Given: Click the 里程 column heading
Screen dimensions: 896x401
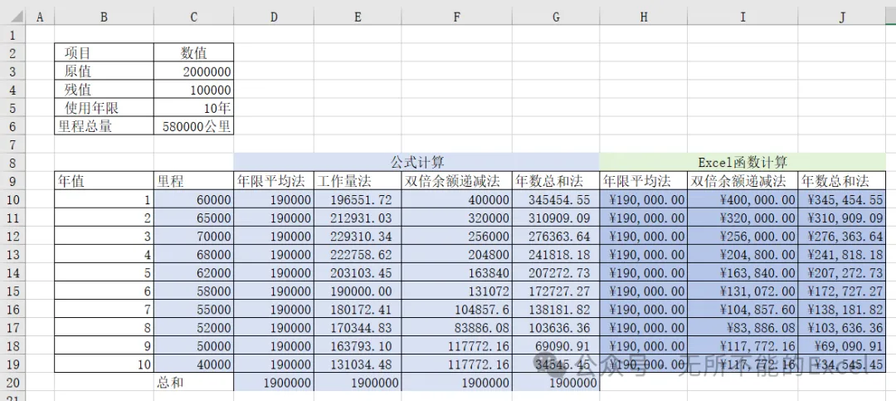Looking at the screenshot, I should (x=193, y=181).
